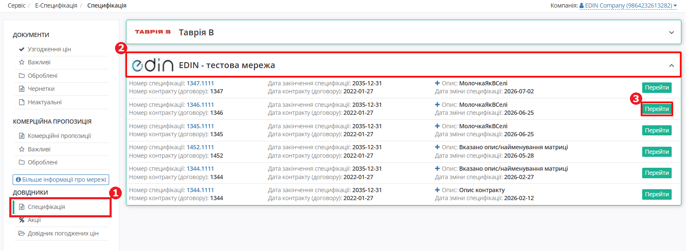The height and width of the screenshot is (251, 686).
Task: Click the Опис контракту description text
Action: coord(482,190)
